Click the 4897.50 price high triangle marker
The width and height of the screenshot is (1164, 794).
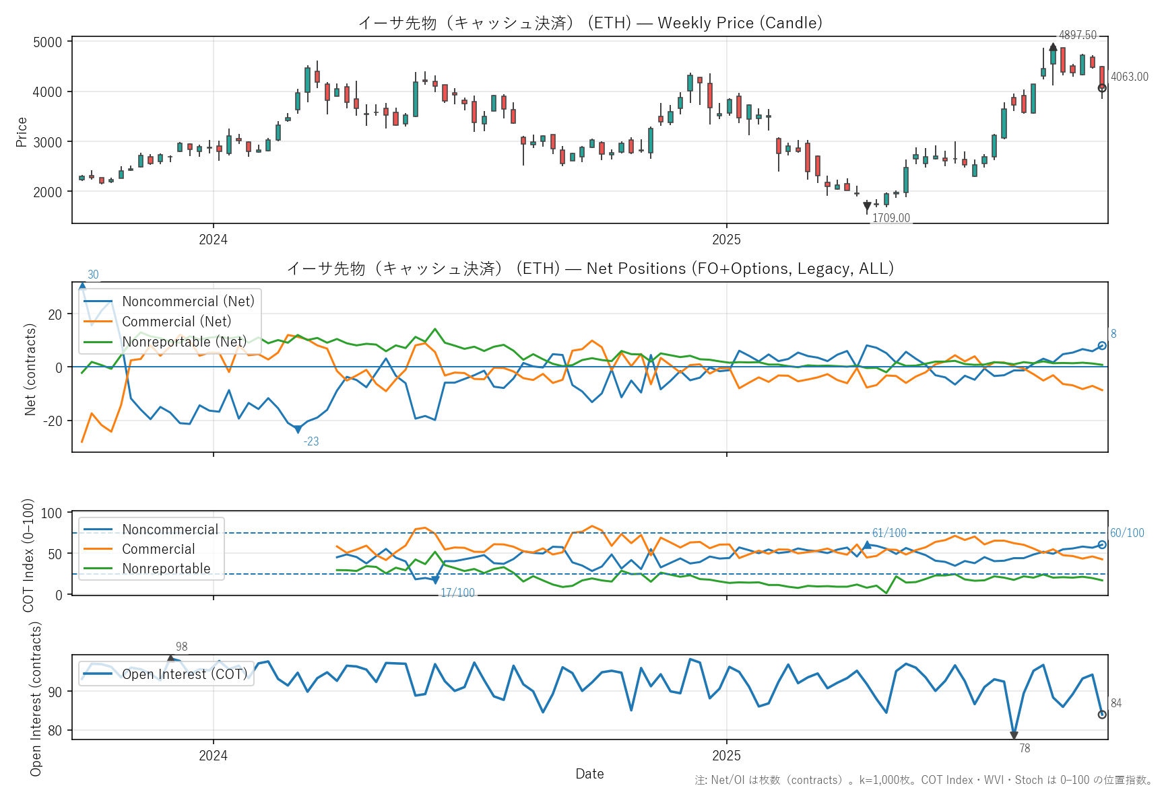point(1053,47)
